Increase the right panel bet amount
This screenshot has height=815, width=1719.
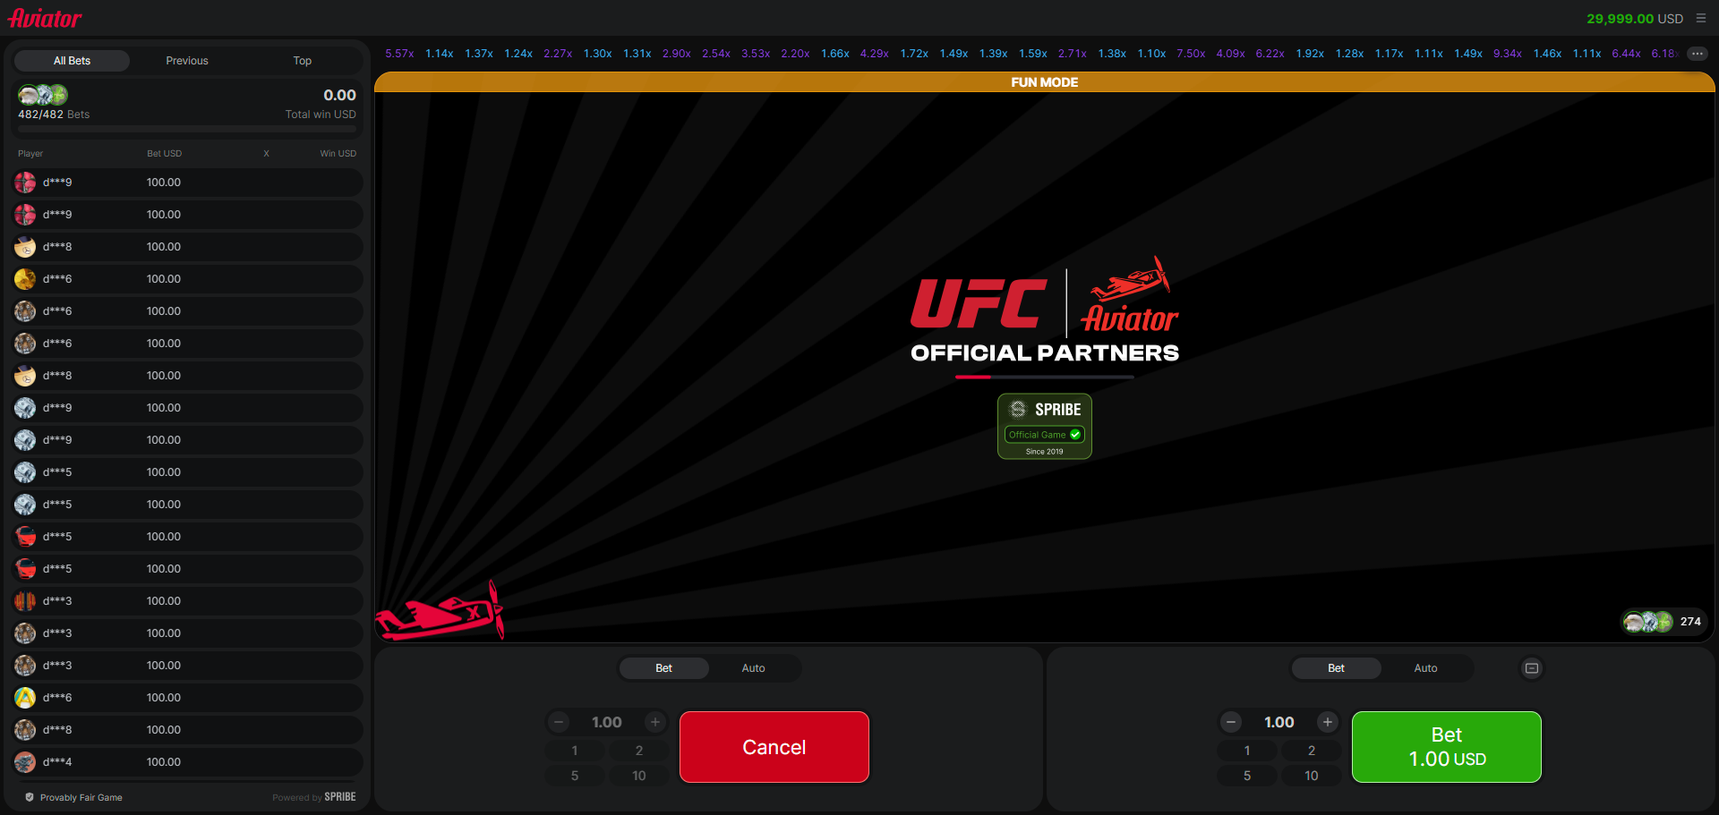(x=1328, y=722)
